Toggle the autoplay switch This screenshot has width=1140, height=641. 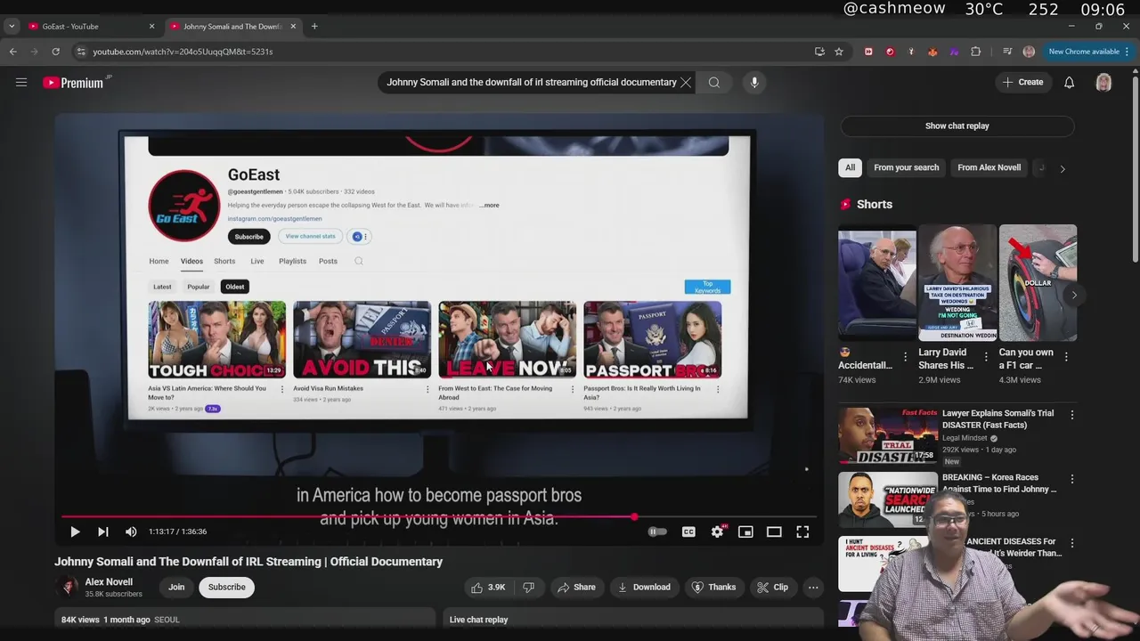(x=657, y=531)
